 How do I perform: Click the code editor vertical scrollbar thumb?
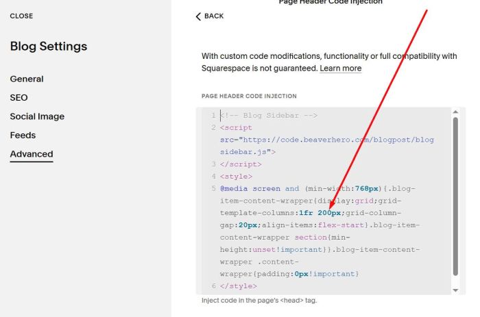(455, 196)
